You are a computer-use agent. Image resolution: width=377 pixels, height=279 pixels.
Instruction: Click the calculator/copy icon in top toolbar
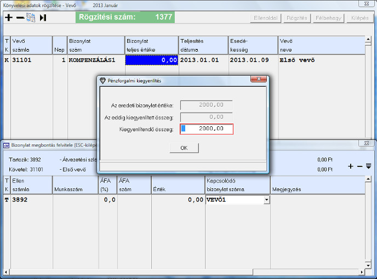[x=31, y=18]
